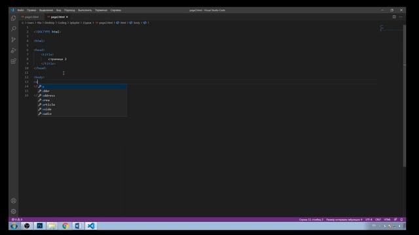
Task: Click 'page2.html' in the breadcrumb path
Action: point(106,23)
